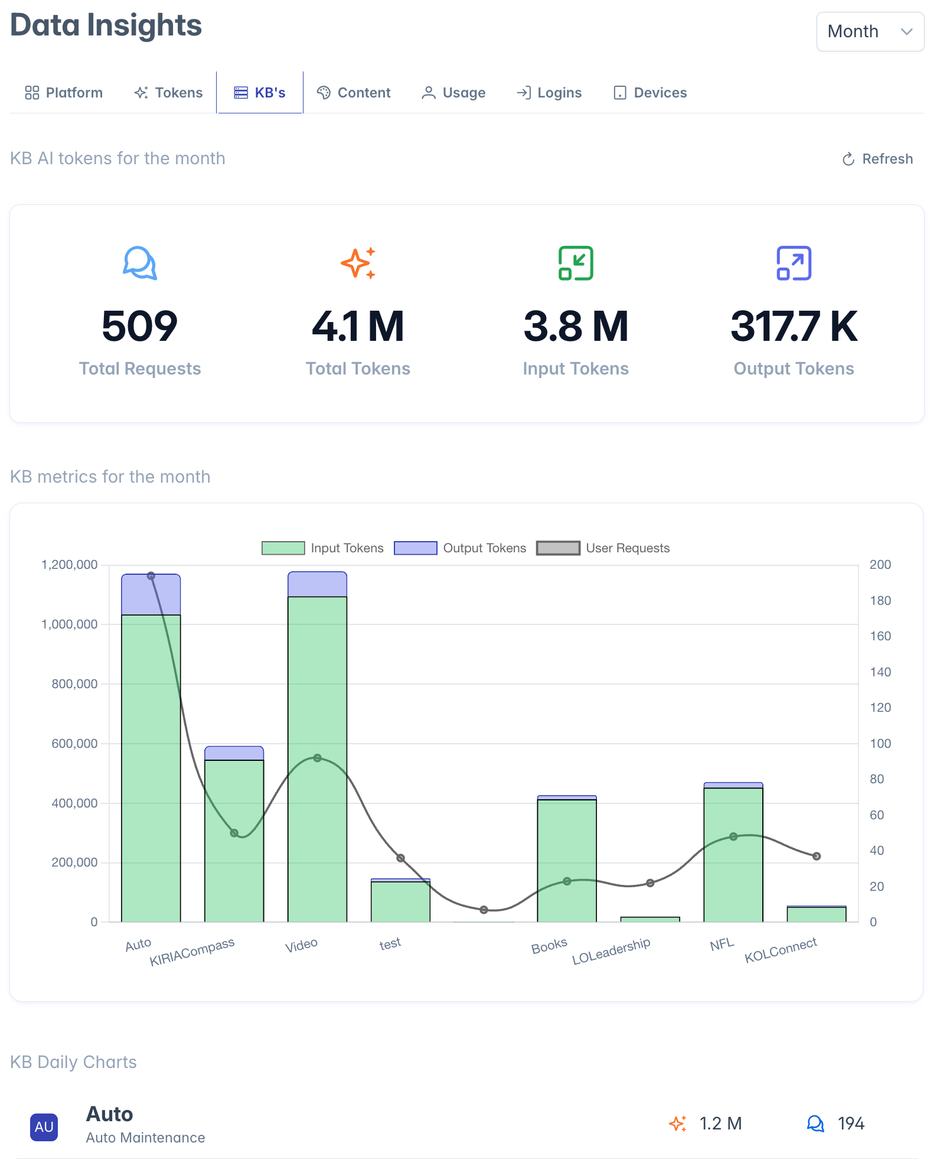Click the Books bar in the chart
Screen dimensions: 940x1159
click(x=567, y=858)
